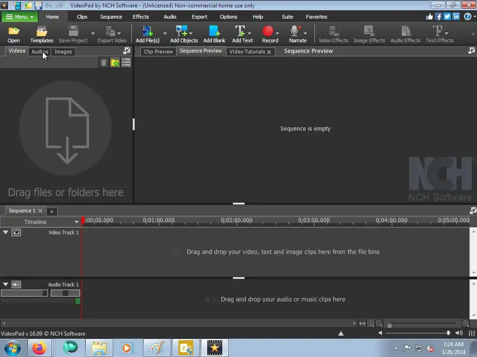The width and height of the screenshot is (477, 357).
Task: Add a new sequence with plus button
Action: [52, 212]
